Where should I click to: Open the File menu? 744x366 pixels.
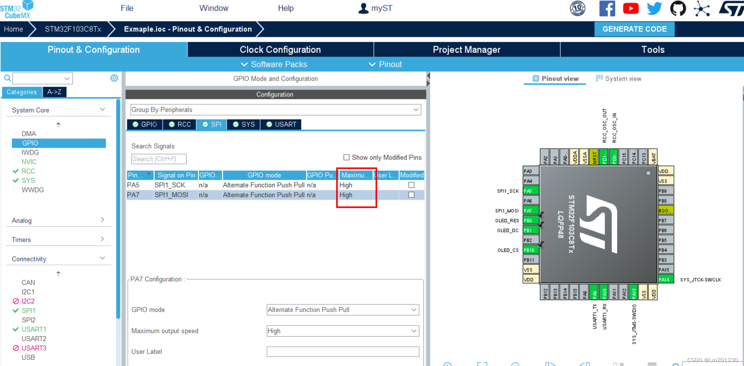coord(127,8)
